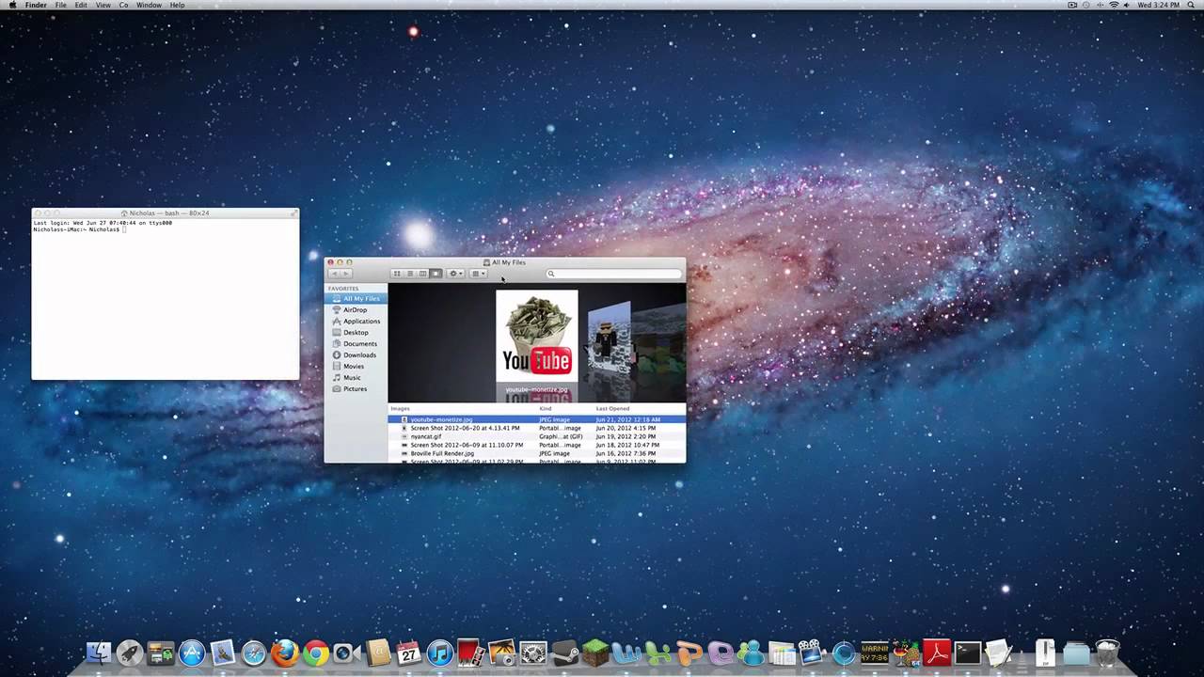This screenshot has width=1204, height=677.
Task: Click inside the Terminal bash window
Action: pos(166,299)
